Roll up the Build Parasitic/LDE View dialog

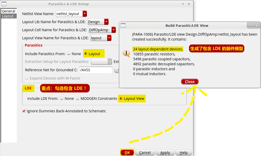point(251,25)
